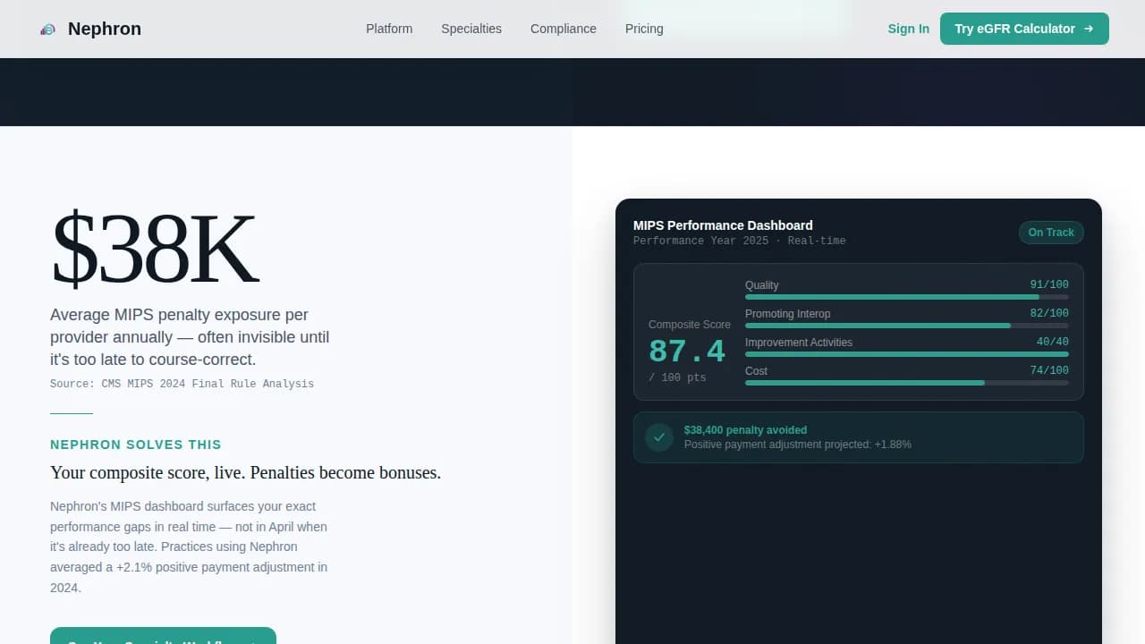Click the Sign In link

908,29
